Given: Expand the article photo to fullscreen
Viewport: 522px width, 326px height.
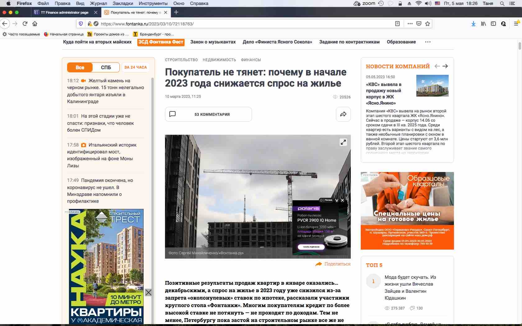Looking at the screenshot, I should click(x=343, y=142).
